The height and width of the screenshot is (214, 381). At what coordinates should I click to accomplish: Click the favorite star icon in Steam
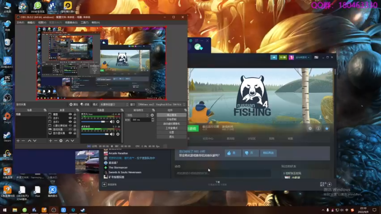click(x=327, y=128)
